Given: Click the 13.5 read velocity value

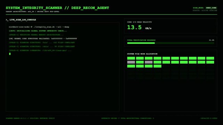Looking at the screenshot, I should (x=134, y=27).
